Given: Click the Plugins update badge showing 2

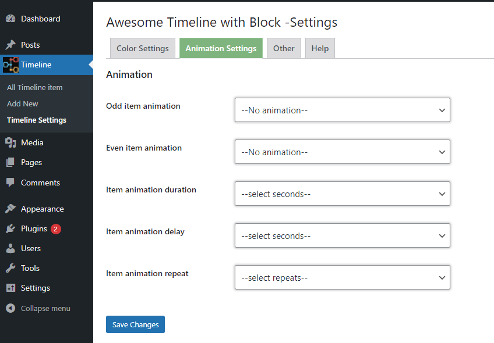Looking at the screenshot, I should coord(56,229).
